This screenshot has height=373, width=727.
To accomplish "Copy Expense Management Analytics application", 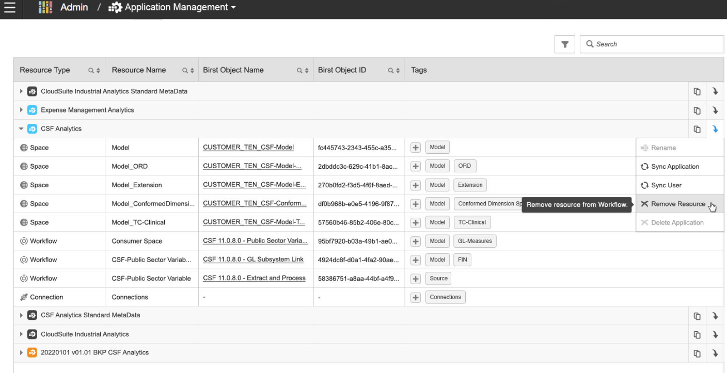I will point(697,110).
